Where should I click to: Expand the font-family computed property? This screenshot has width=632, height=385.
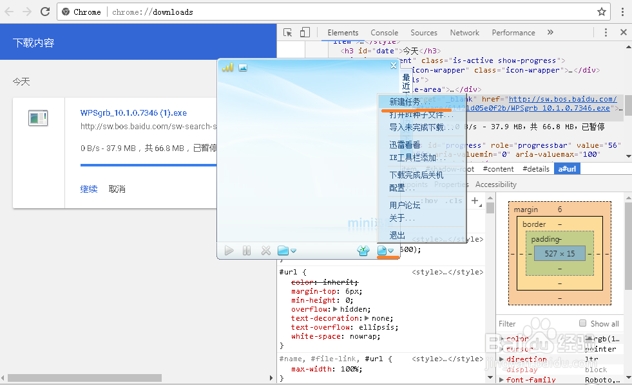point(501,380)
